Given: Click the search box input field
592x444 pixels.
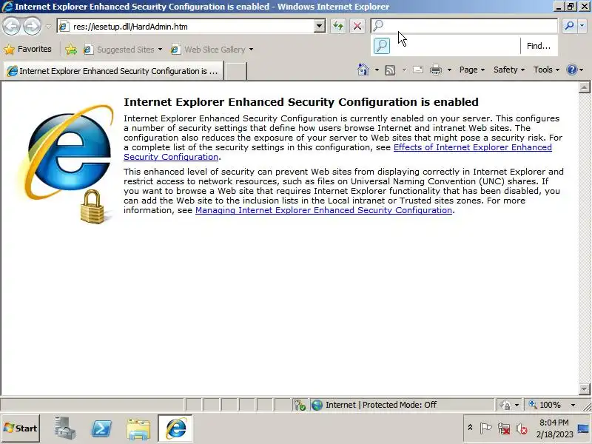Looking at the screenshot, I should click(464, 26).
